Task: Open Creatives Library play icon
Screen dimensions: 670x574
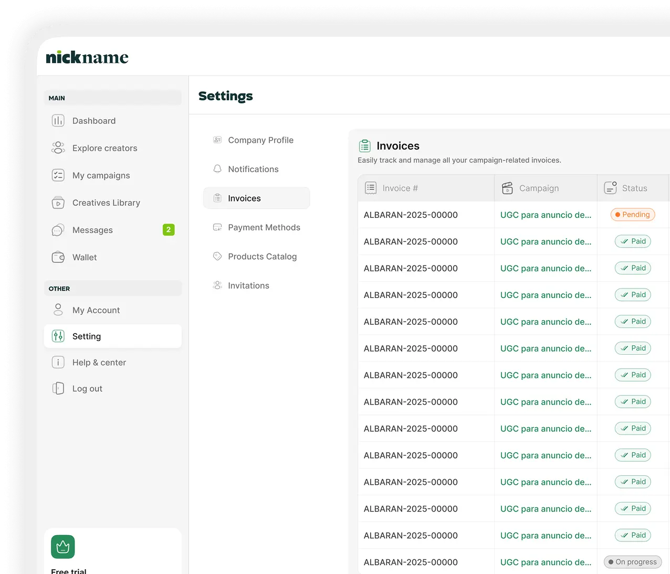Action: [58, 203]
